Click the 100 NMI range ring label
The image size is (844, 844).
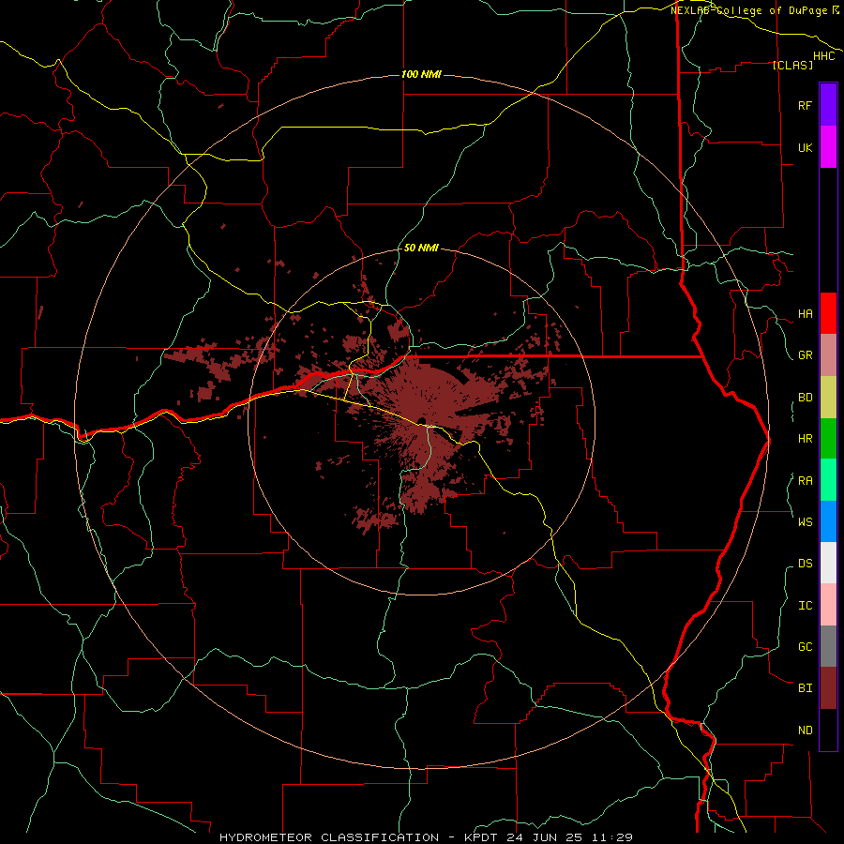point(421,74)
